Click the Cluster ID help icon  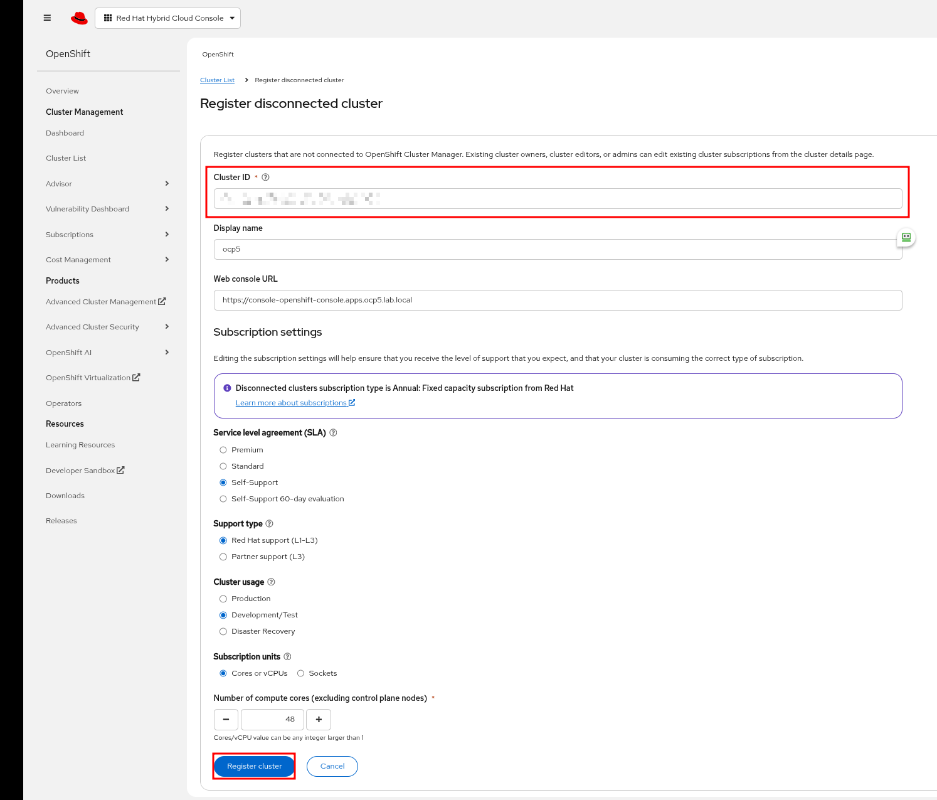[265, 178]
